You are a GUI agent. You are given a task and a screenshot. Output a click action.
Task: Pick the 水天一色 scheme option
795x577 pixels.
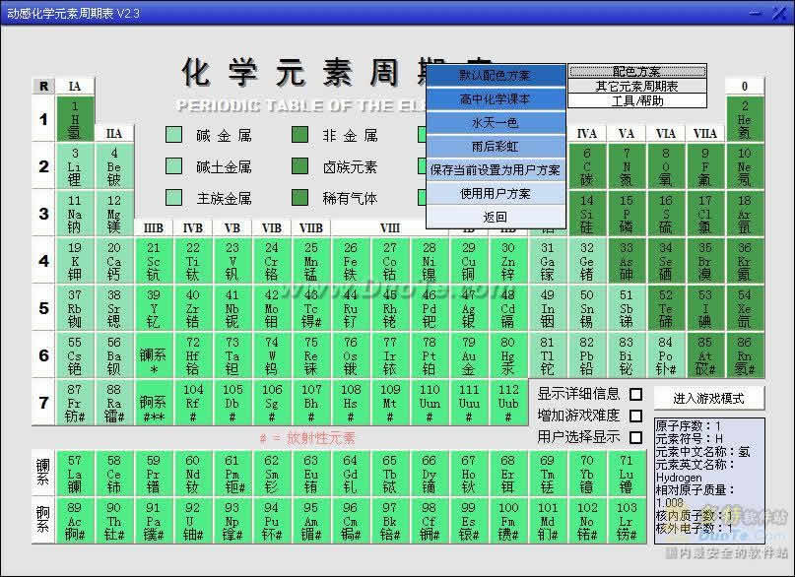pyautogui.click(x=496, y=123)
